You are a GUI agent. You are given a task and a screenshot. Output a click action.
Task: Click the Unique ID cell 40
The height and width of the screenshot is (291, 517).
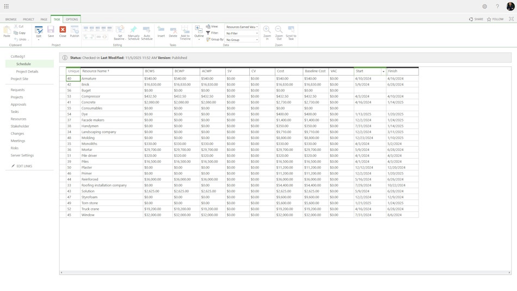click(73, 78)
